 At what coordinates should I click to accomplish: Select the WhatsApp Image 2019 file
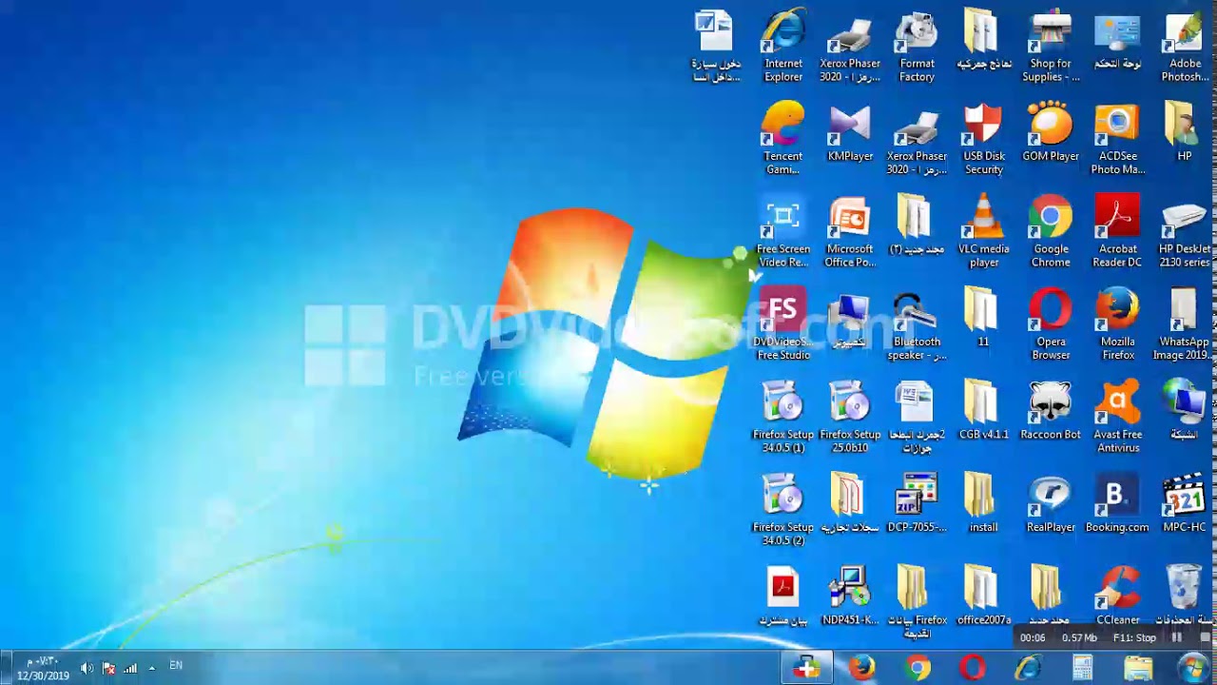pos(1184,324)
